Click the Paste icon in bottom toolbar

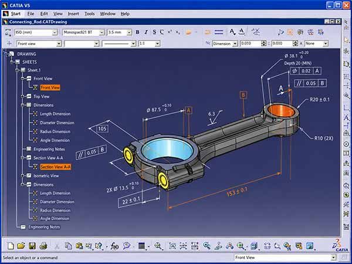tap(79, 246)
